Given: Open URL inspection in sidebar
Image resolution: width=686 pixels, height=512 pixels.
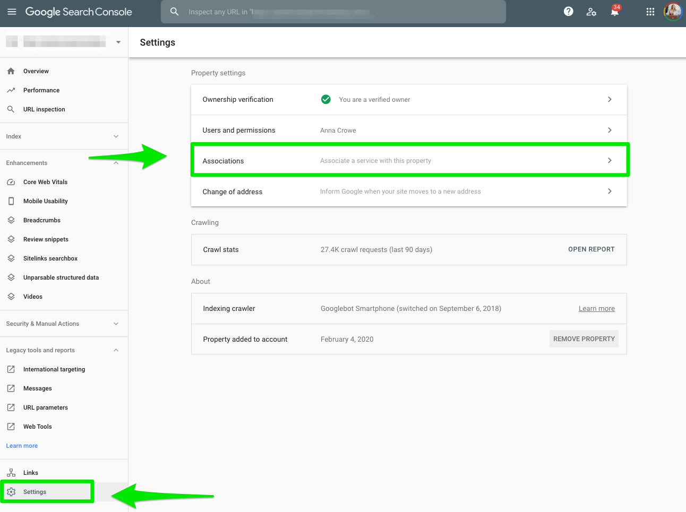Looking at the screenshot, I should pyautogui.click(x=44, y=109).
